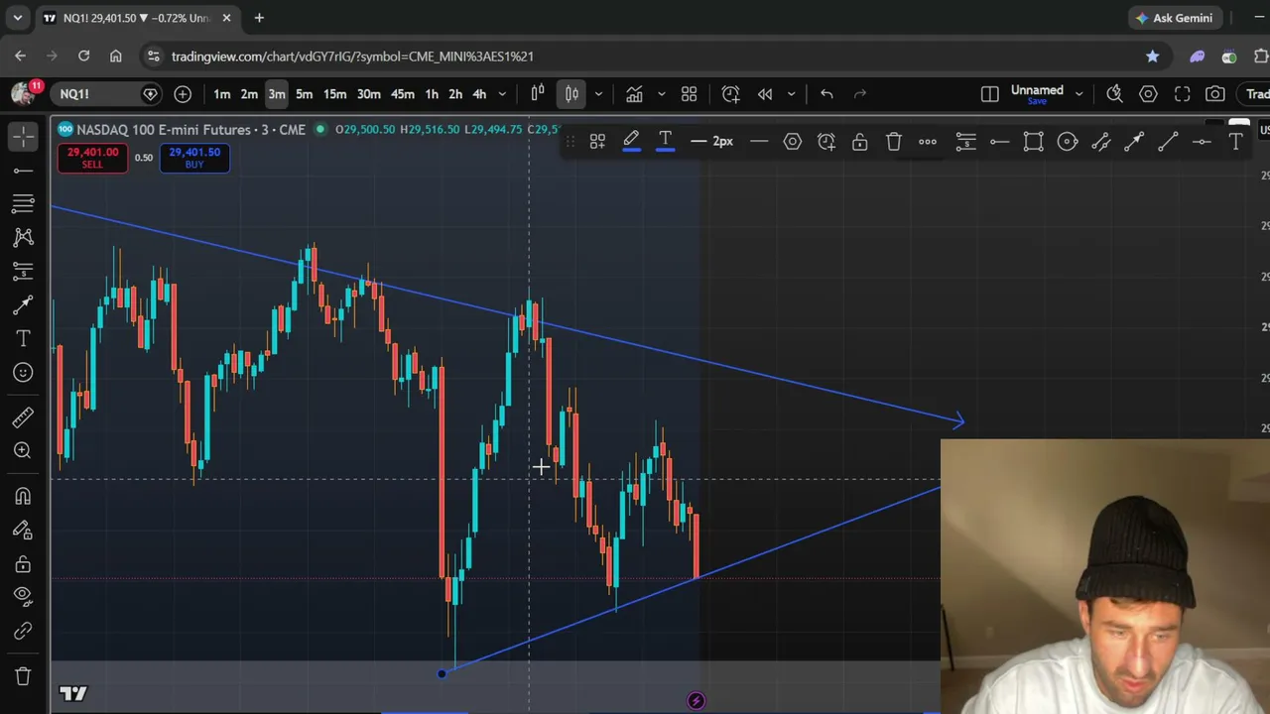Open drawing templates in floating toolbar
Screen dimensions: 1270x714
coord(597,142)
